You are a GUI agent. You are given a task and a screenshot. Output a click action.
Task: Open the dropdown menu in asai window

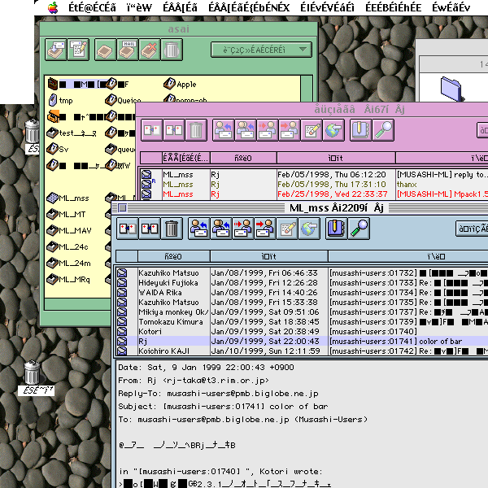click(261, 50)
